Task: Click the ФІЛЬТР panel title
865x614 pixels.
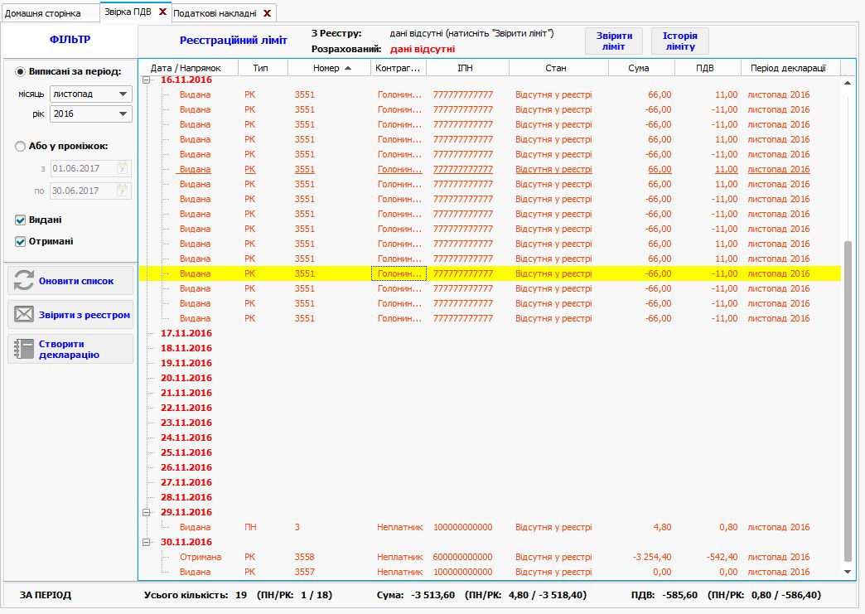Action: (x=70, y=40)
